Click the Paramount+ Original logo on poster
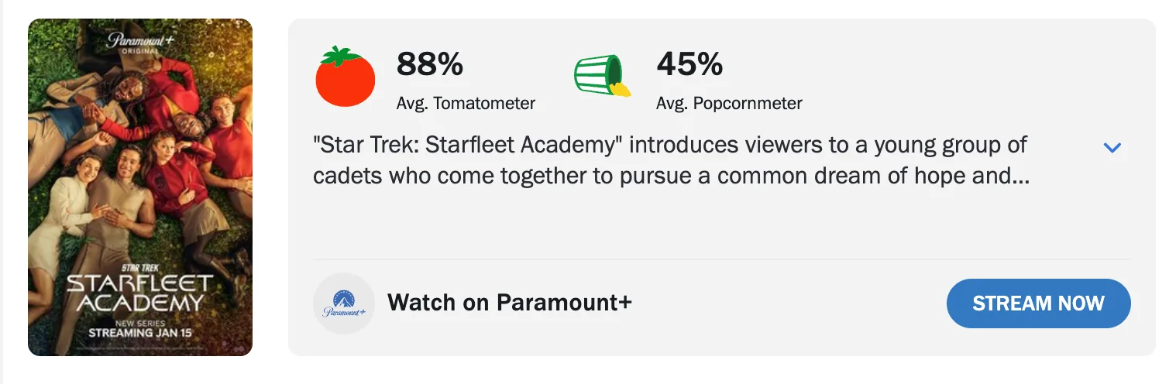 click(x=140, y=42)
